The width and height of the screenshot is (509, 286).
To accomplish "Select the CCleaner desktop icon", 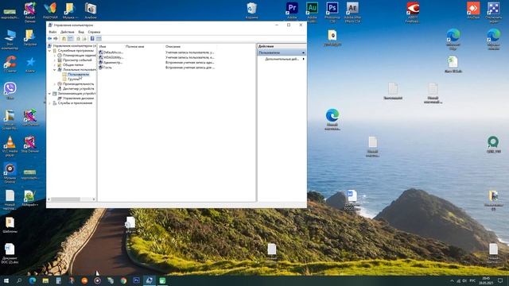I will tap(10, 64).
